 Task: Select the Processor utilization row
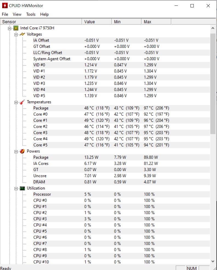click(121, 194)
